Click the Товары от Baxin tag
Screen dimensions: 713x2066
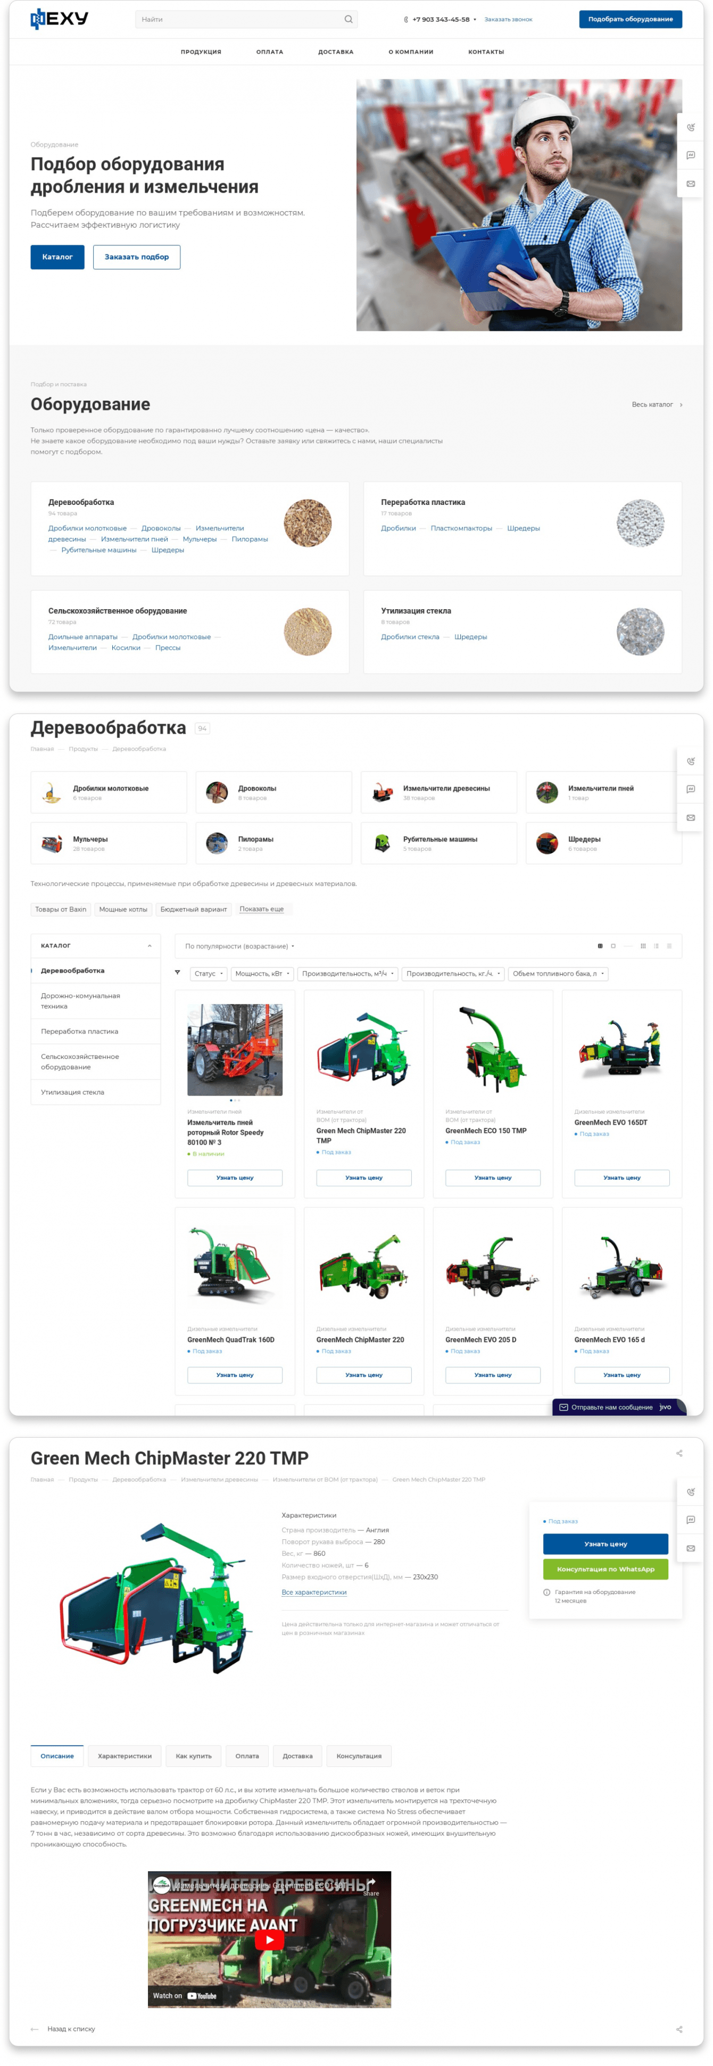[60, 909]
